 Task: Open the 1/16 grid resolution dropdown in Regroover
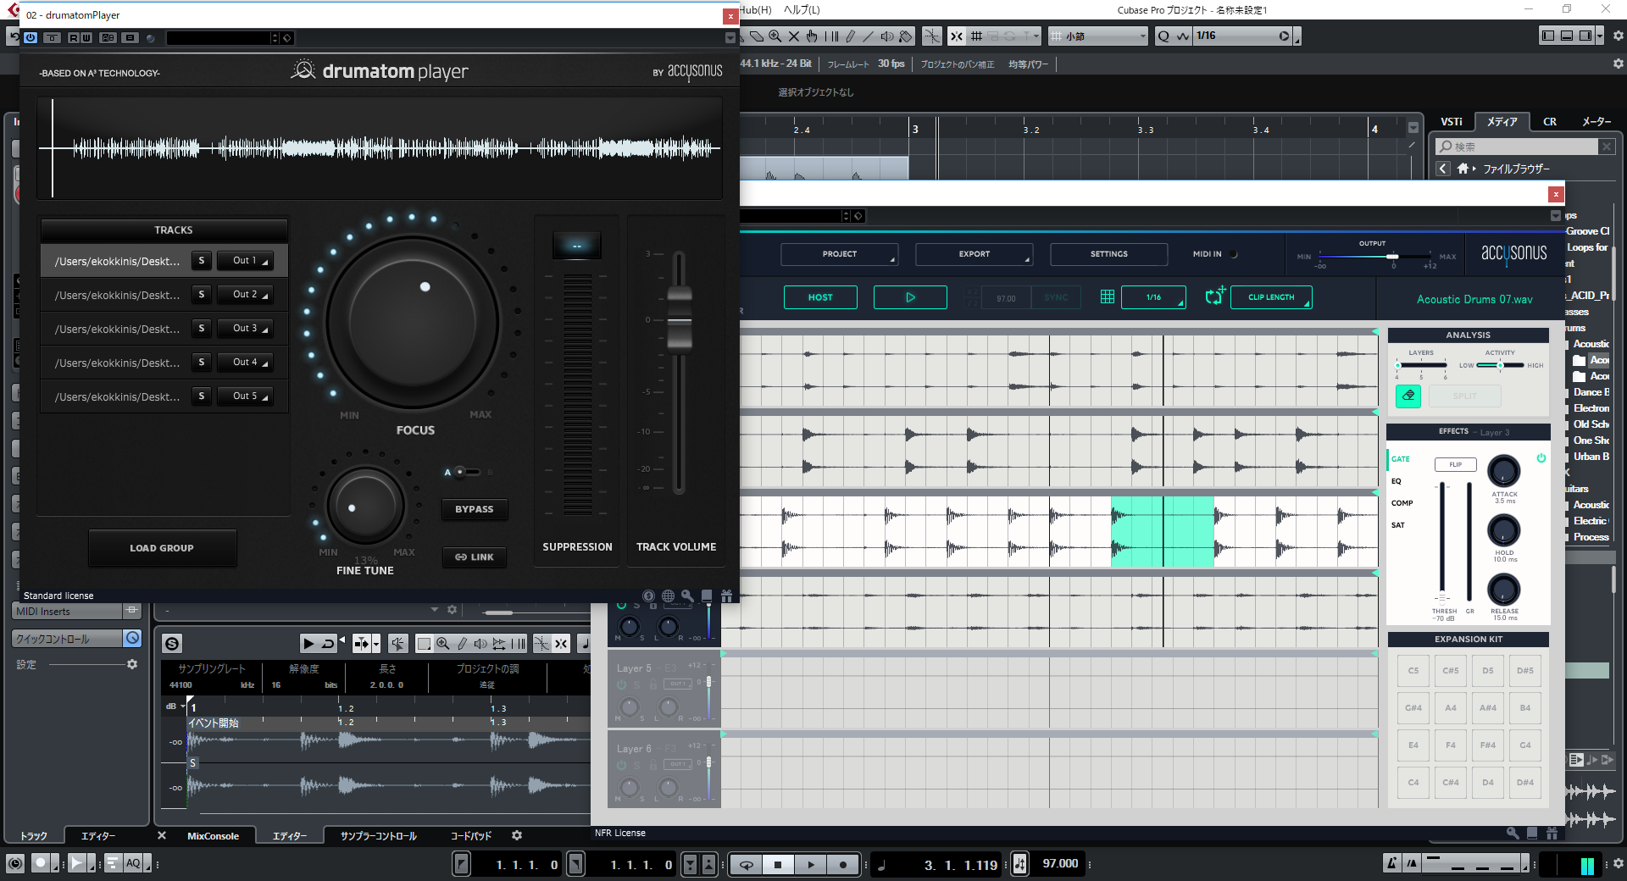click(x=1153, y=297)
